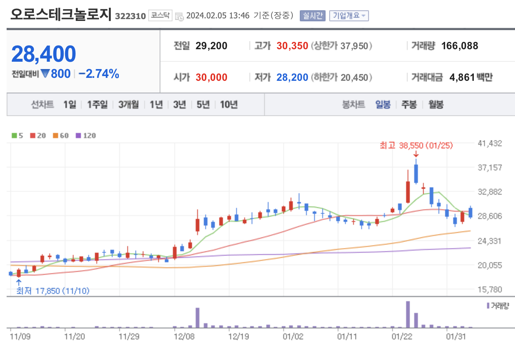Click the 01/22 date axis label
Image resolution: width=515 pixels, height=346 pixels.
(402, 336)
